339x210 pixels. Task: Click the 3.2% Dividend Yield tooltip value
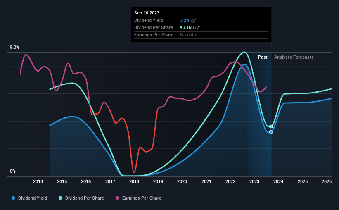pyautogui.click(x=185, y=20)
